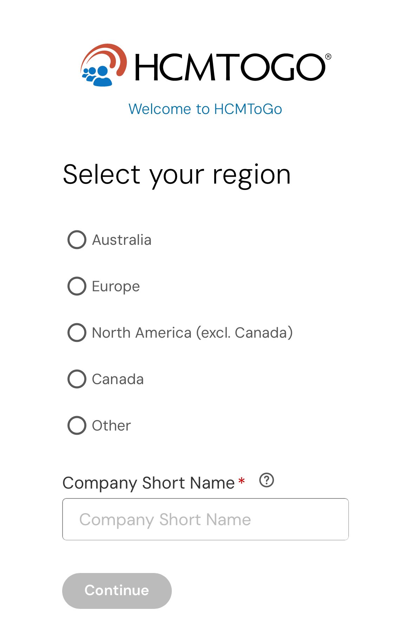
Task: Click the Other label text
Action: 111,426
